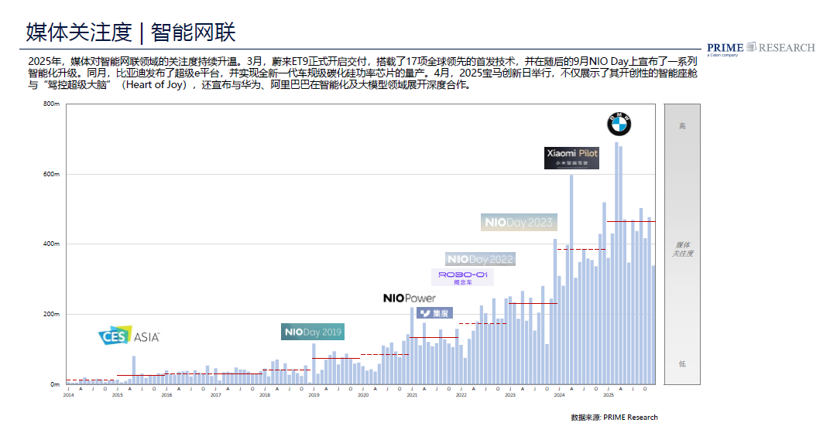Click the 2019 x-axis year label
The width and height of the screenshot is (830, 433).
click(314, 395)
